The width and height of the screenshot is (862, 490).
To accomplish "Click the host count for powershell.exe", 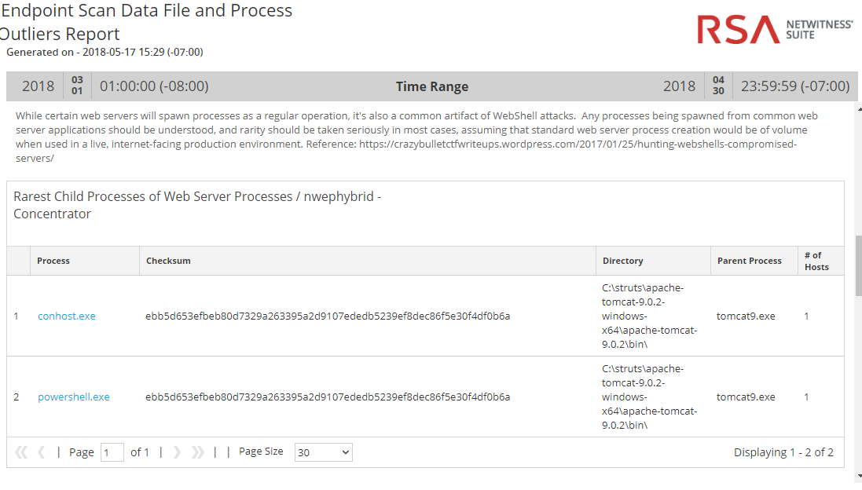I will point(806,397).
